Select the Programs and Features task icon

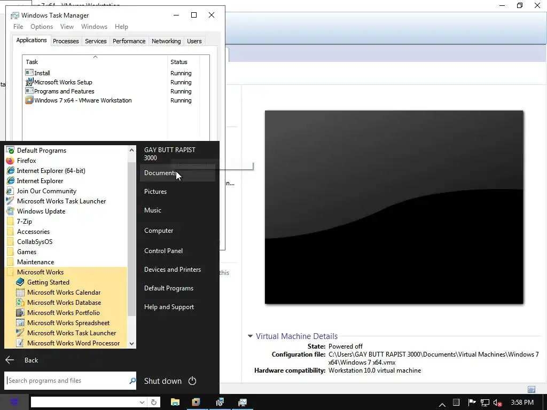click(x=29, y=91)
